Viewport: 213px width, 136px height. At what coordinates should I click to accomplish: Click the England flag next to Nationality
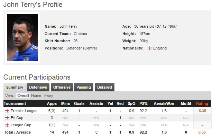click(x=150, y=48)
